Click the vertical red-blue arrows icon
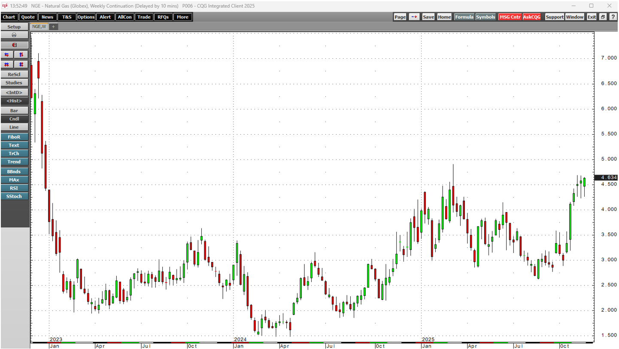This screenshot has height=349, width=619. coord(21,54)
